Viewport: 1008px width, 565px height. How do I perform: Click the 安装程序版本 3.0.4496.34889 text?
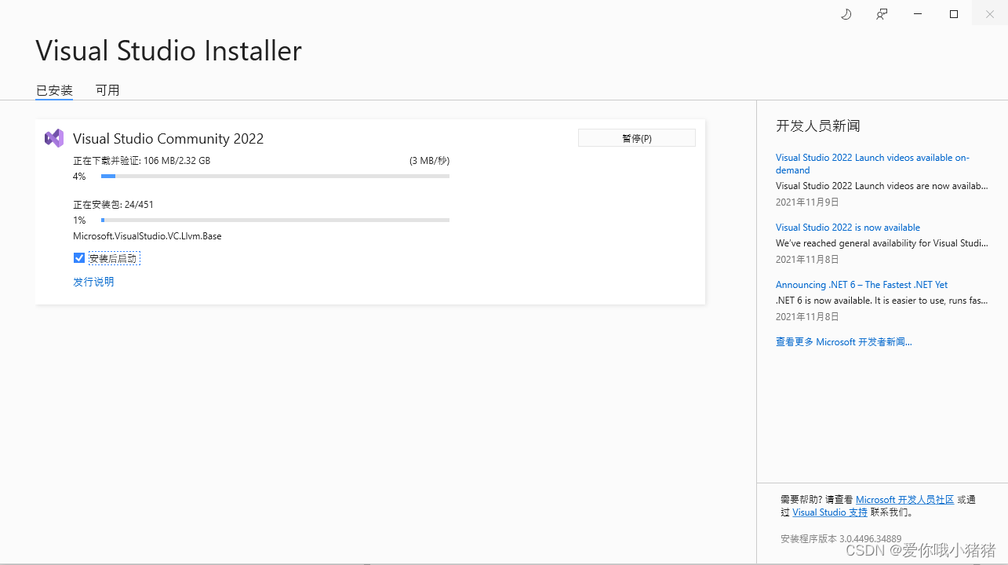pos(841,539)
